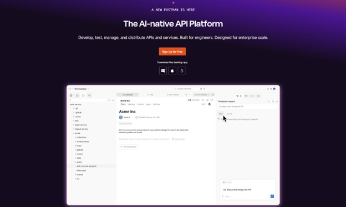346x207 pixels.
Task: Click the watchers eye count
Action: coord(203,104)
